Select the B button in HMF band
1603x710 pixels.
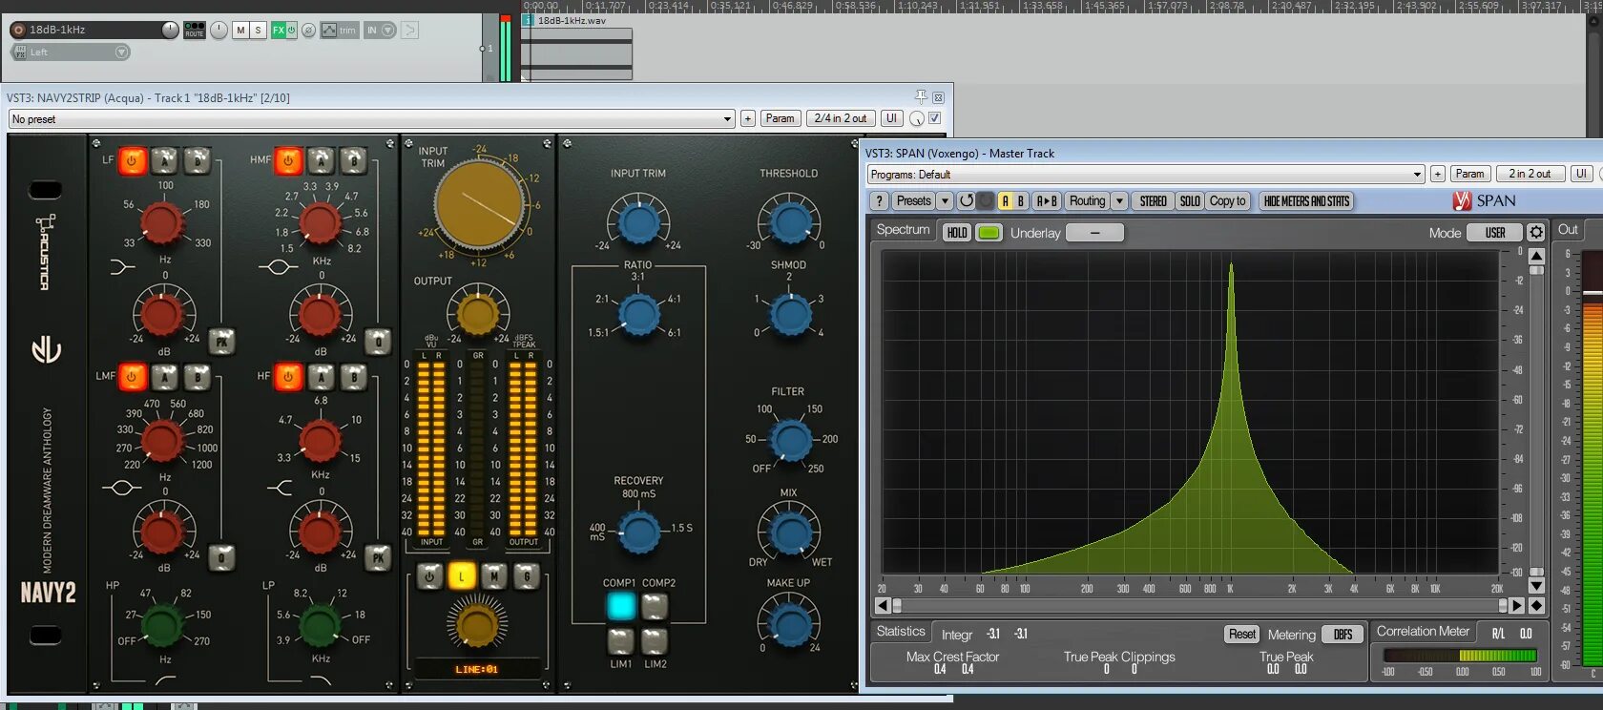tap(354, 160)
